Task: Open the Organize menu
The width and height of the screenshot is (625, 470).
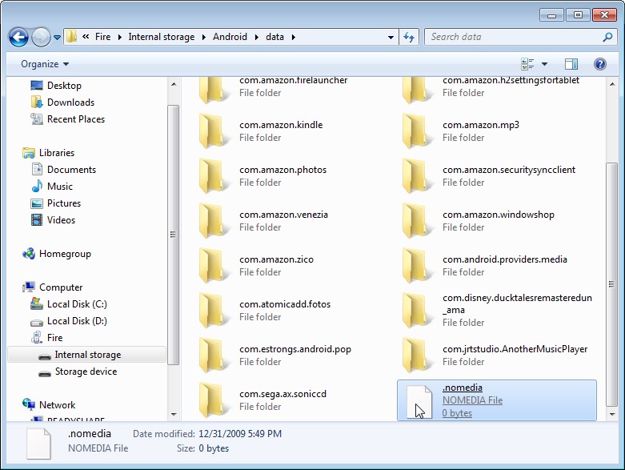Action: (x=45, y=64)
